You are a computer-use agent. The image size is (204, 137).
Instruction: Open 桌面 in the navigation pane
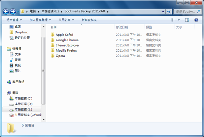18,27
